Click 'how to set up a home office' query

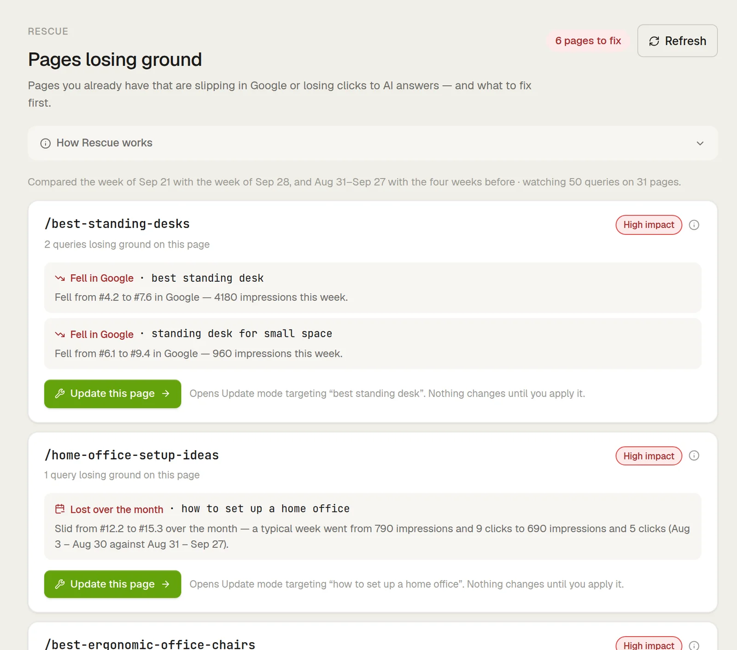265,509
